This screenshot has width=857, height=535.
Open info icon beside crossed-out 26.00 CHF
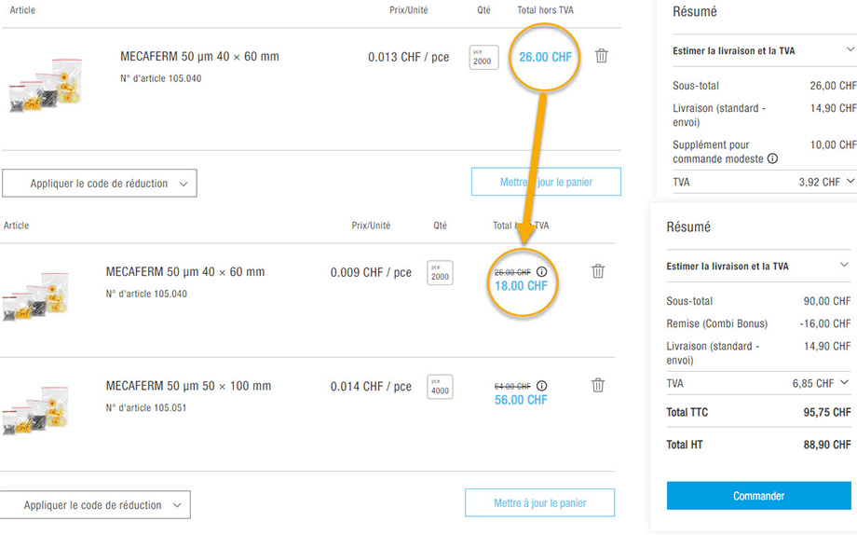542,272
